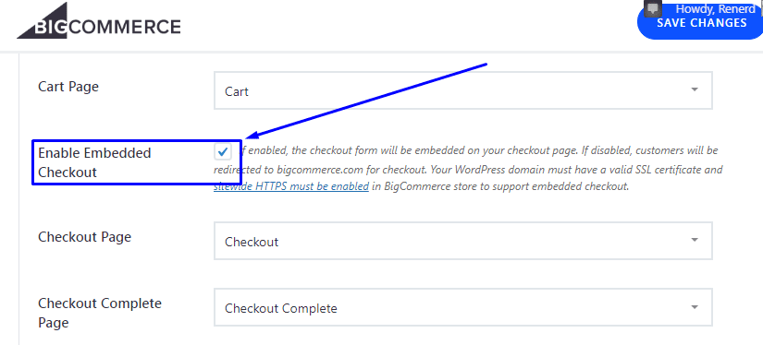
Task: Follow the sitewide HTTPS must be enabled link
Action: click(x=291, y=186)
